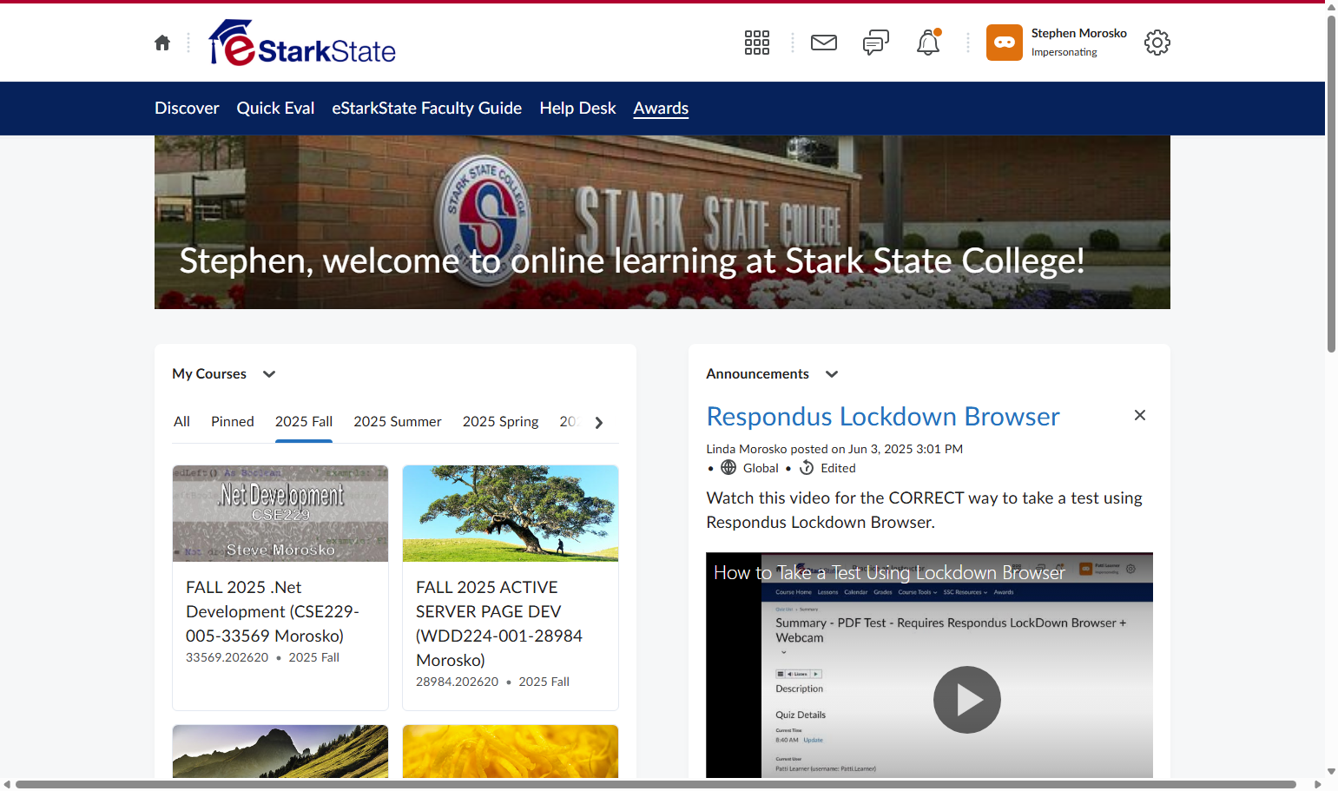Click the Edited clock icon
This screenshot has width=1338, height=791.
[x=807, y=468]
